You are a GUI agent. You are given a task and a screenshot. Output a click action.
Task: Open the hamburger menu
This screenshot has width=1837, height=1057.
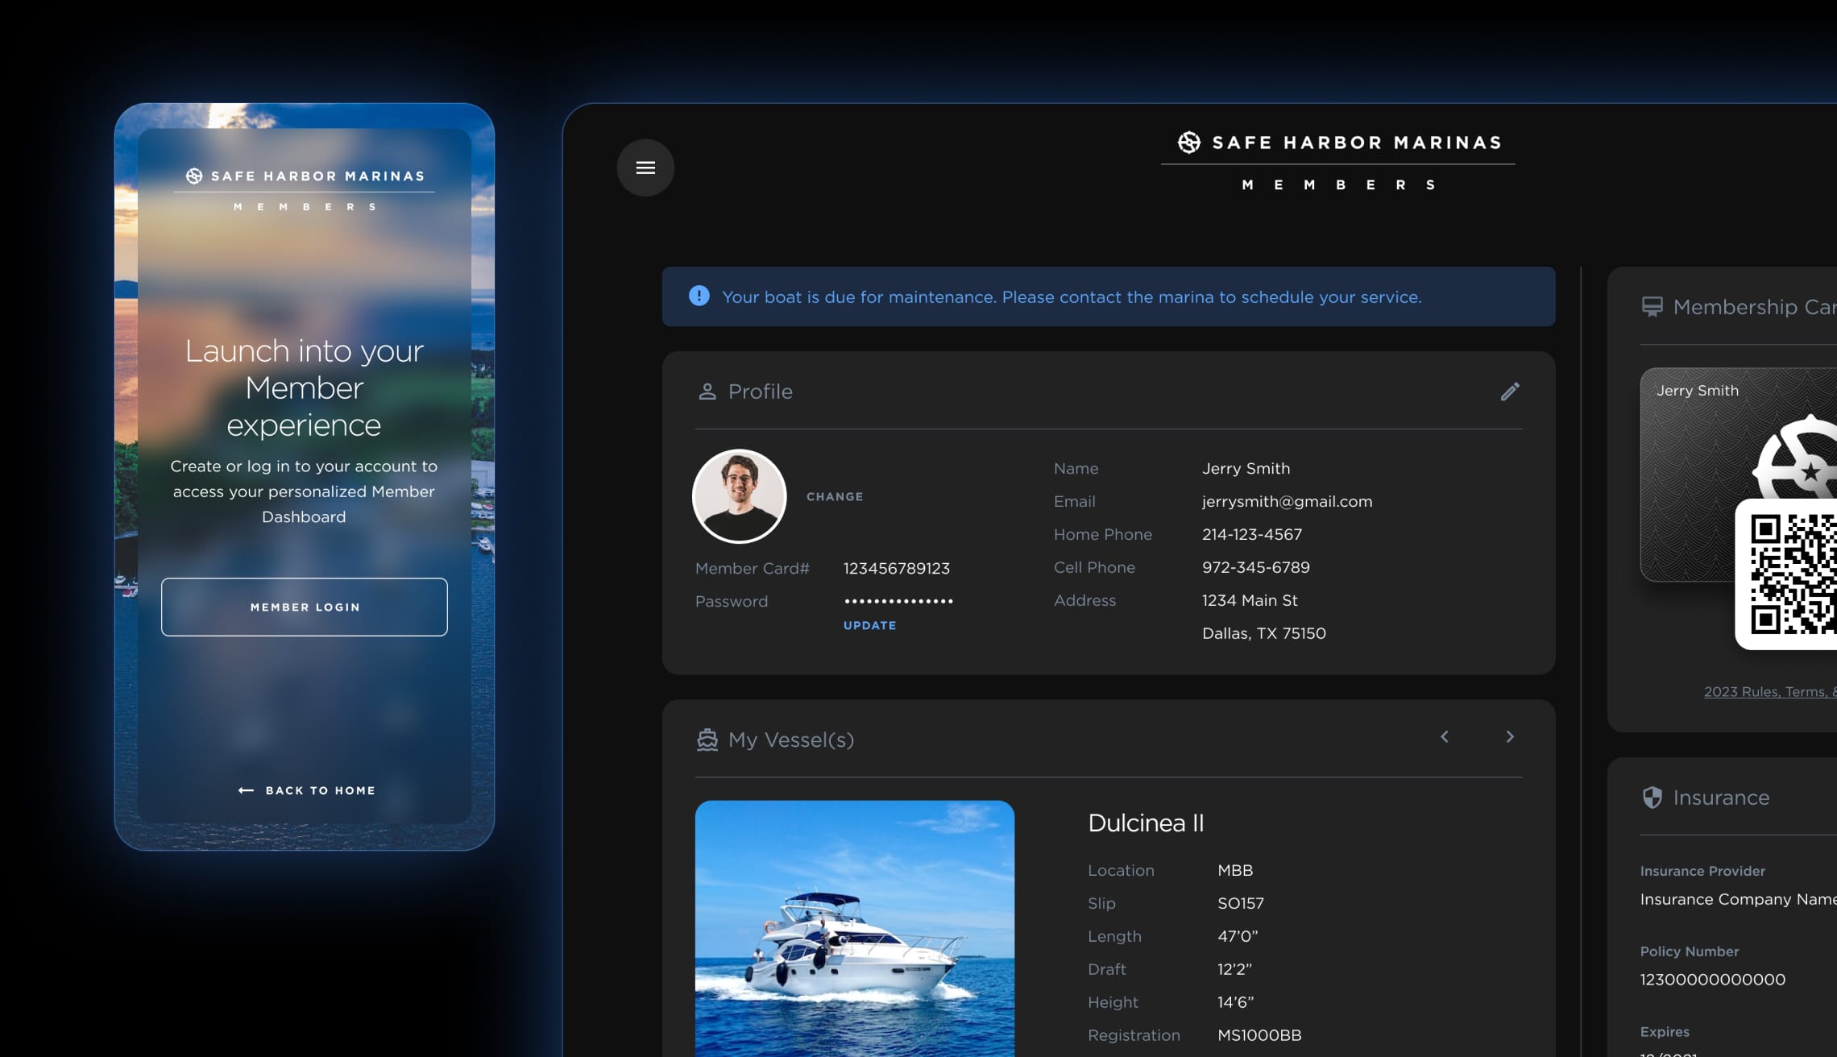tap(645, 168)
